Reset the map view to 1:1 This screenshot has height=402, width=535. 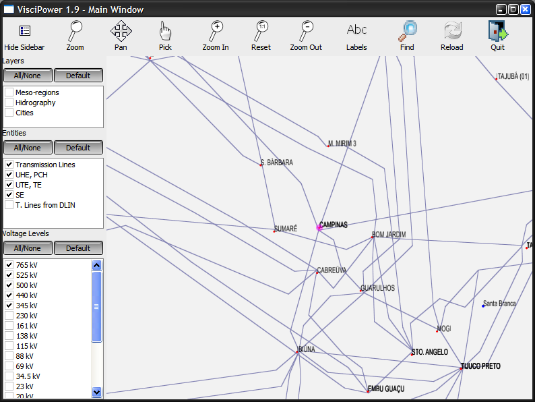[x=261, y=31]
